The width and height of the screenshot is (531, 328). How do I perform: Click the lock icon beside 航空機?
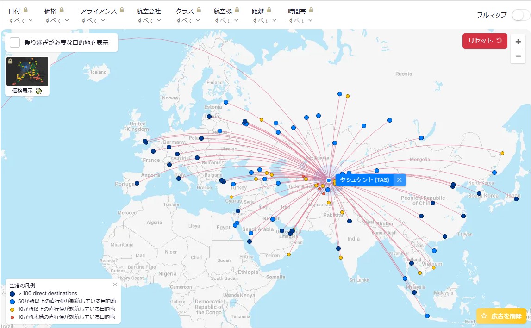pos(237,10)
